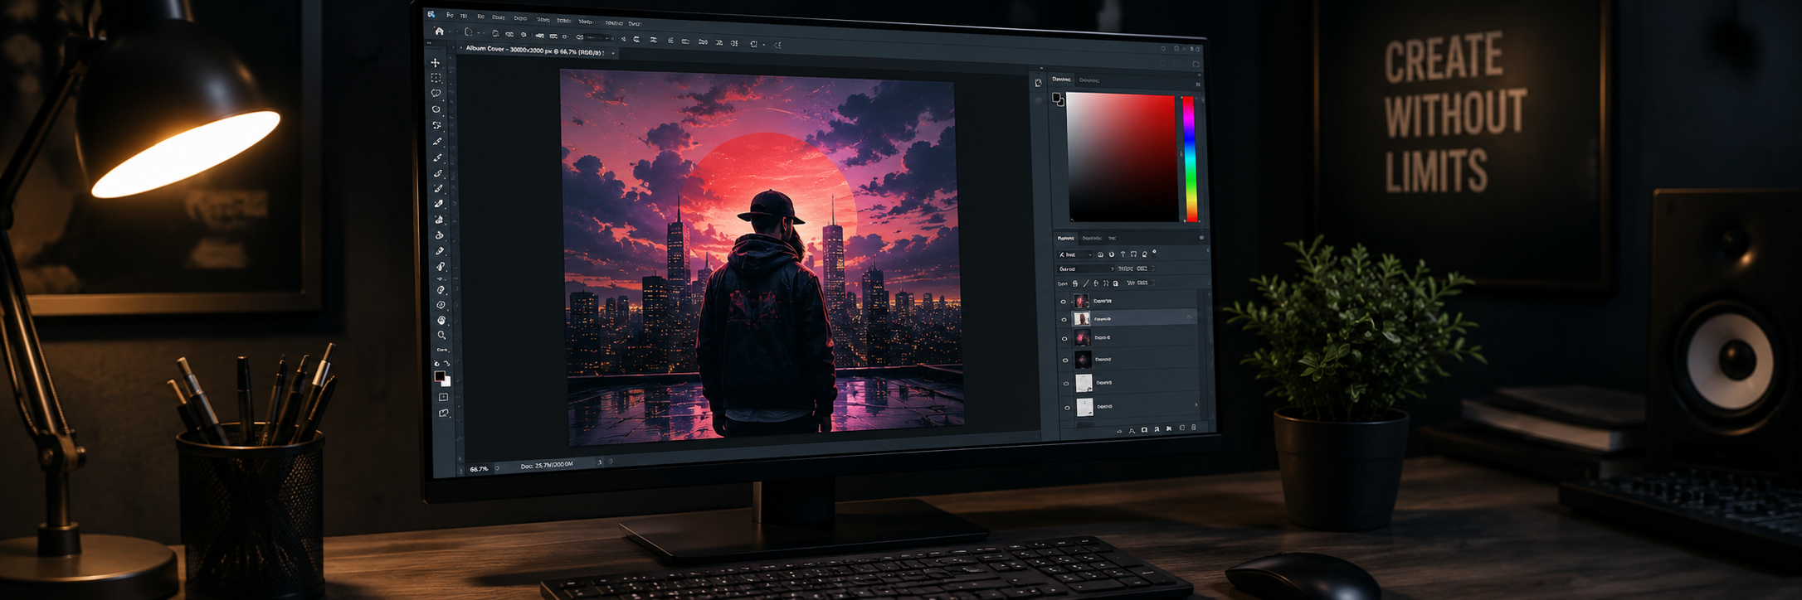Open the File menu
Image resolution: width=1802 pixels, height=600 pixels.
click(450, 15)
